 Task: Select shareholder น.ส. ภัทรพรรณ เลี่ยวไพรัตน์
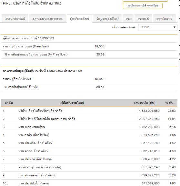tap(37, 175)
